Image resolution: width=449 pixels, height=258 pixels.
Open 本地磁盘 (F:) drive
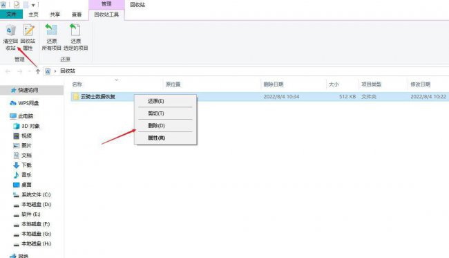(36, 224)
